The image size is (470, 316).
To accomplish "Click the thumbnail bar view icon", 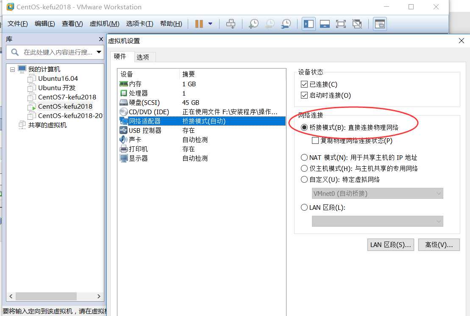I will (x=325, y=24).
